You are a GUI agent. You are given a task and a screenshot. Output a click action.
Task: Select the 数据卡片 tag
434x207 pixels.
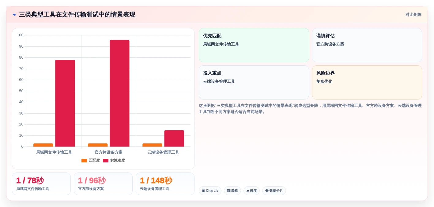click(274, 191)
